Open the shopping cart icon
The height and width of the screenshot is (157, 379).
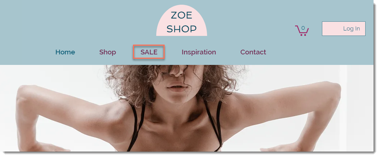tap(302, 30)
